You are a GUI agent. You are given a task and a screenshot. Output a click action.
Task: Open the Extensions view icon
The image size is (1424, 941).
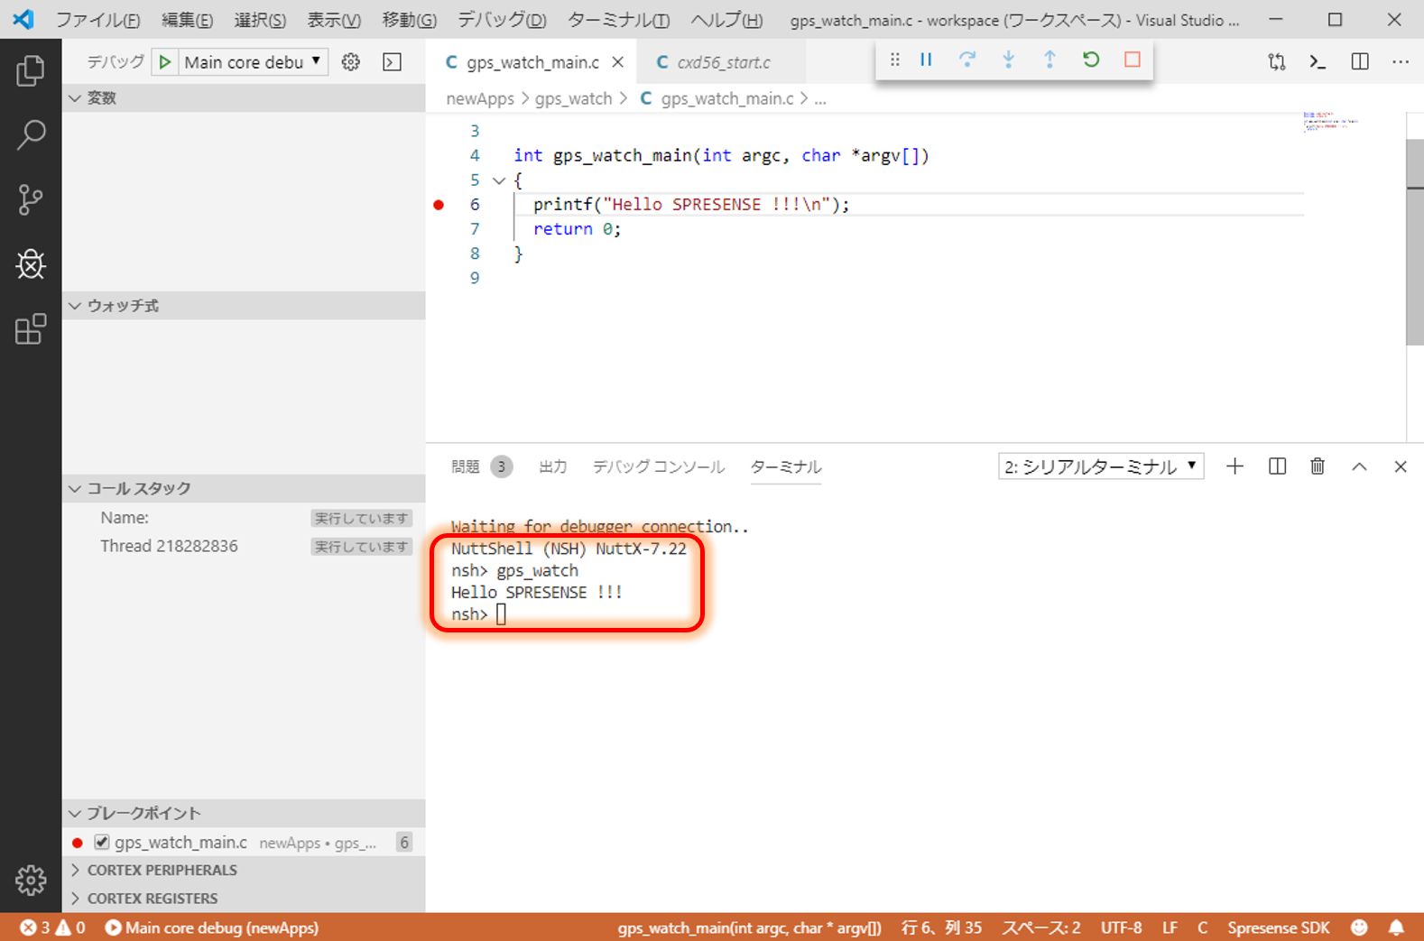point(31,329)
